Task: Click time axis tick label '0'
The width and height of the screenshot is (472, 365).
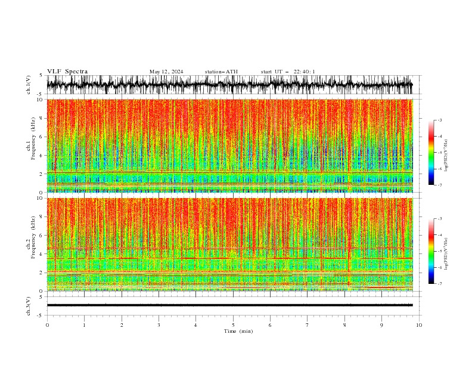Action: (x=47, y=325)
